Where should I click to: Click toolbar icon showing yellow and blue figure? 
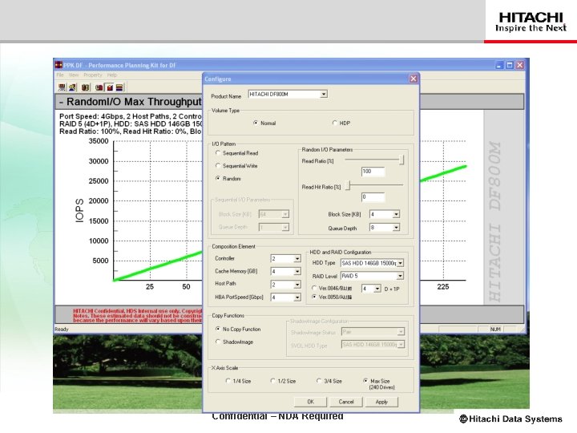72,87
